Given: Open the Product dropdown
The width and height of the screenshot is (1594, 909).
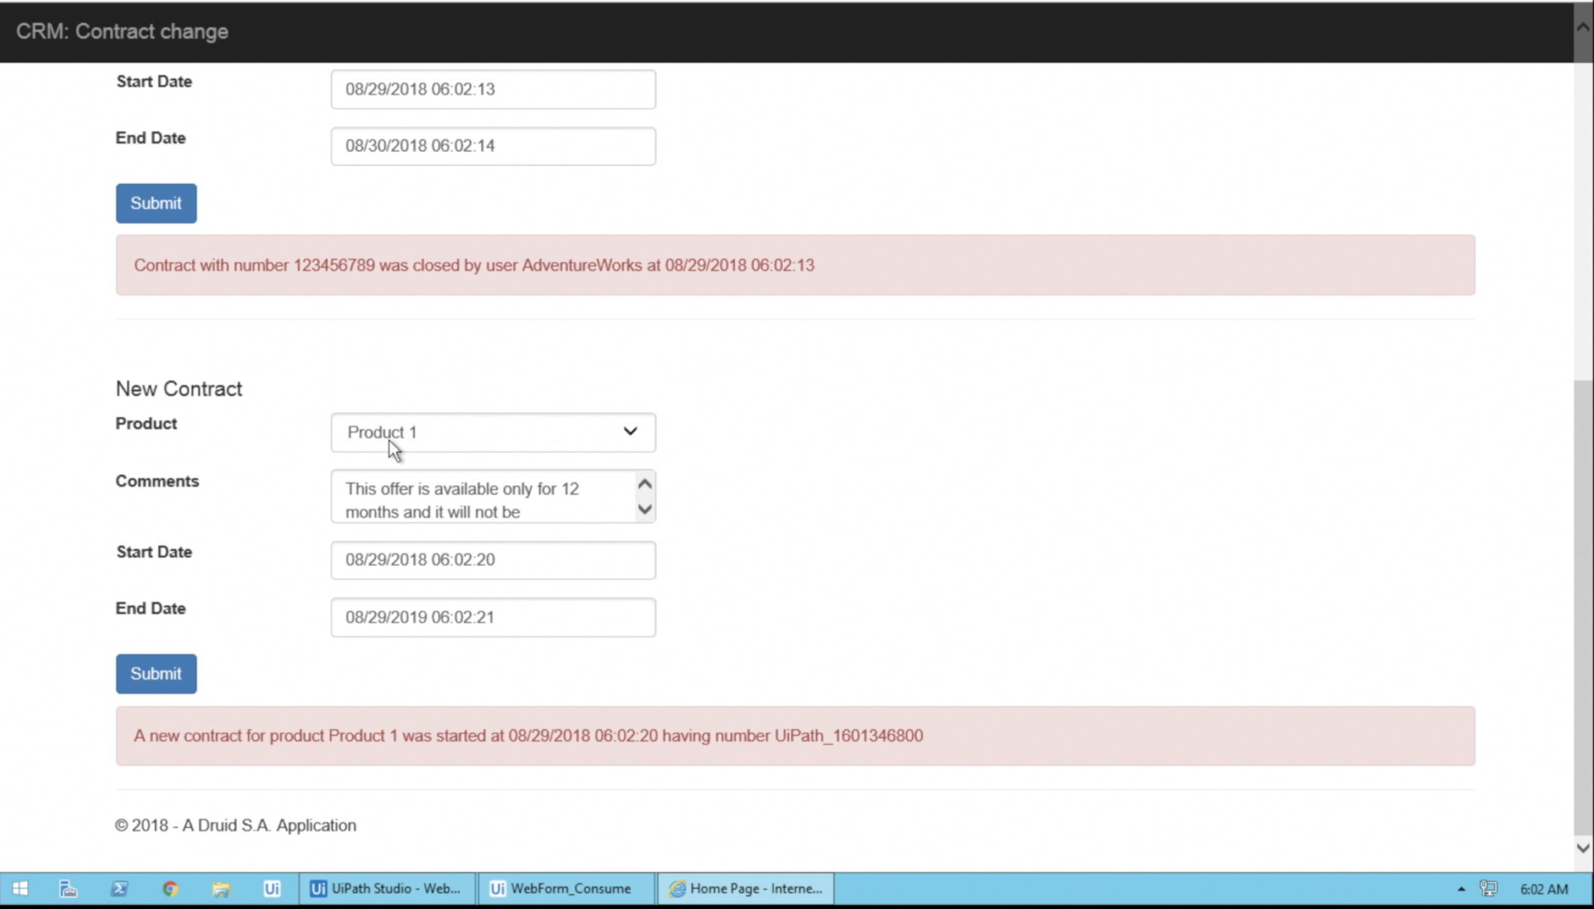Looking at the screenshot, I should click(493, 432).
